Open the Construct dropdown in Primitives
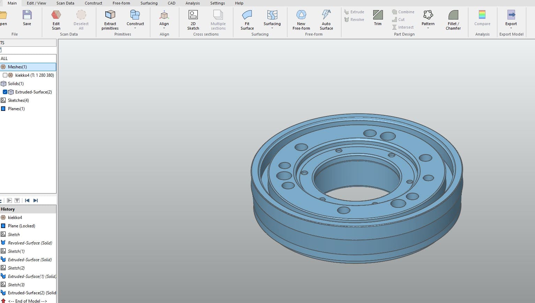Image resolution: width=535 pixels, height=303 pixels. (135, 28)
